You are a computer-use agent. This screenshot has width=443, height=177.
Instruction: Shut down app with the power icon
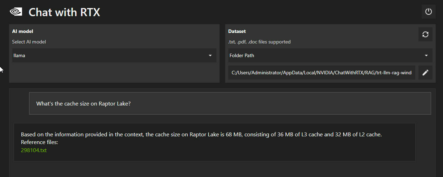(x=428, y=12)
